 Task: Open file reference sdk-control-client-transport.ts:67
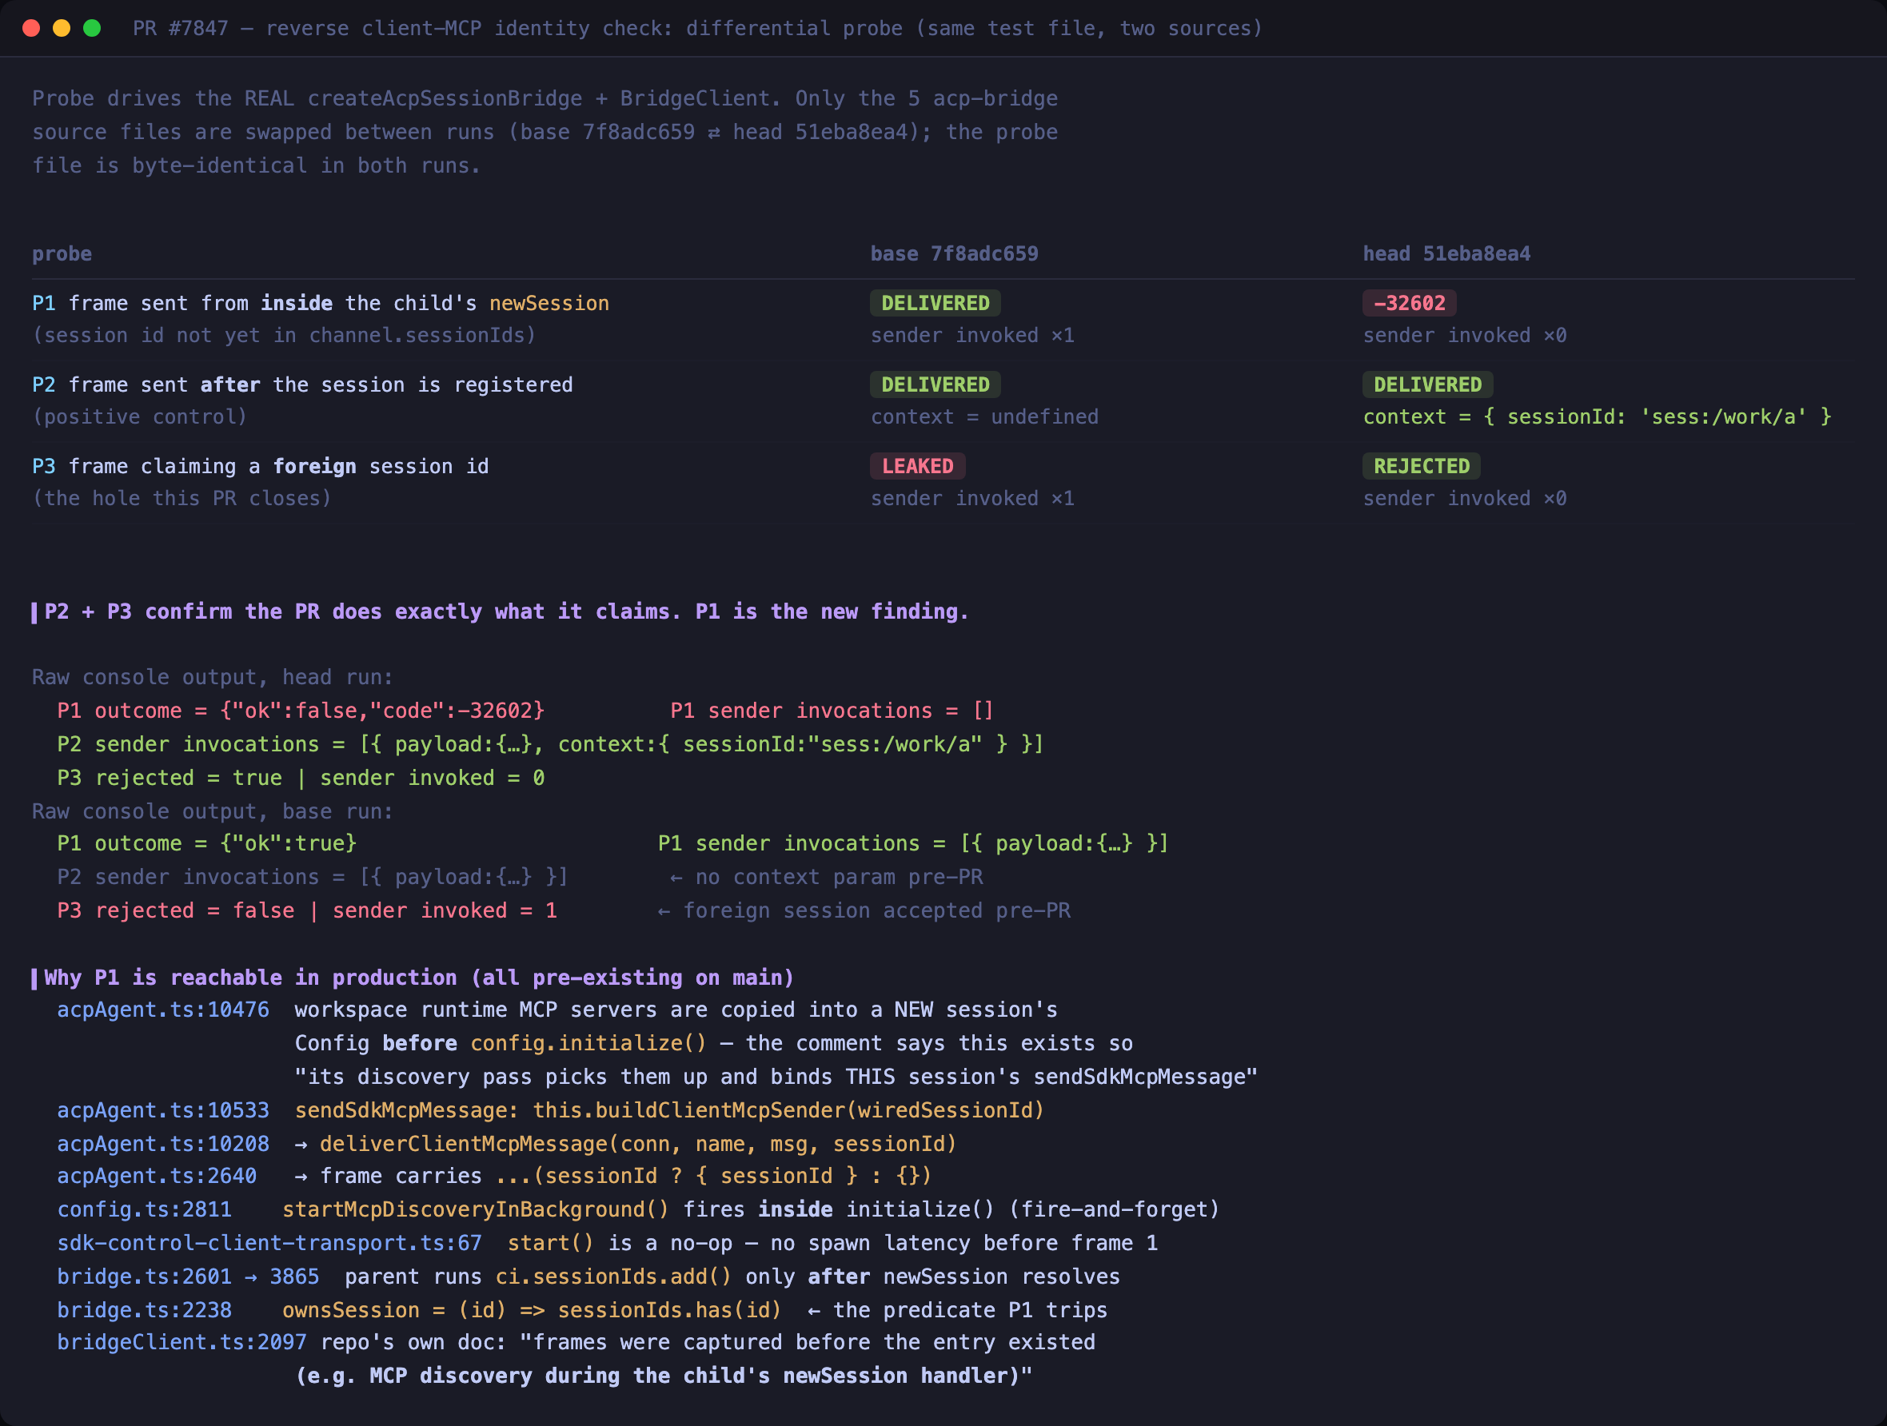tap(269, 1244)
